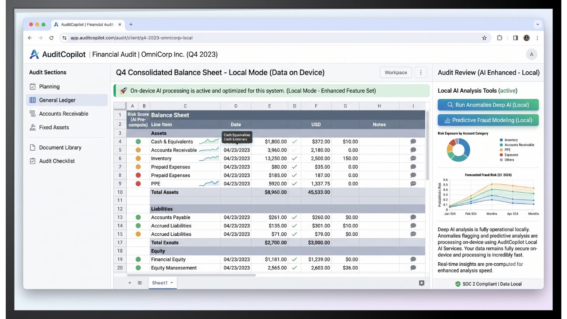Click the SOC 2 Compliant badge
This screenshot has height=319, width=567.
[488, 284]
